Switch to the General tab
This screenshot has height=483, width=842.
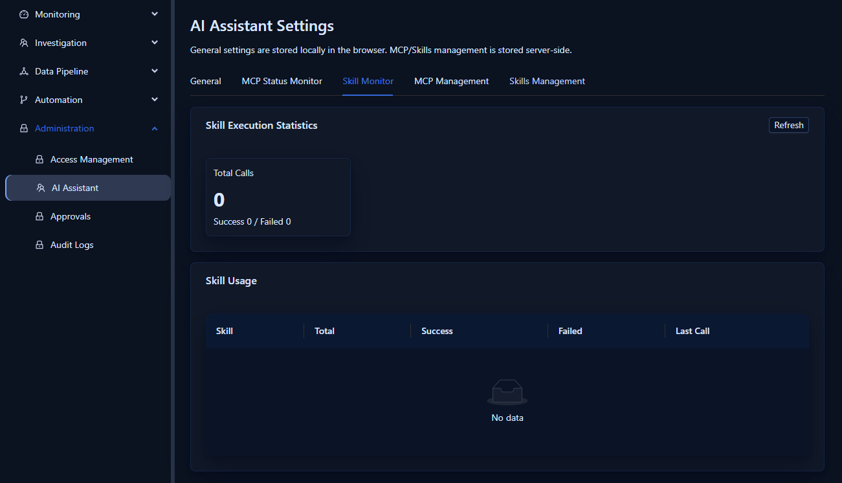click(x=206, y=81)
